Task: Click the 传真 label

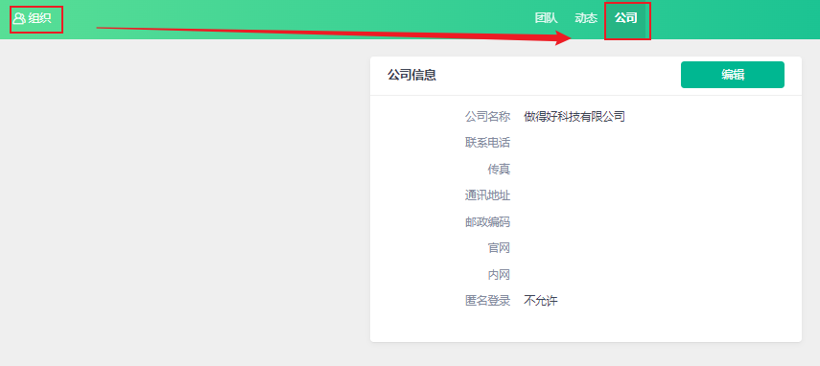Action: 499,170
